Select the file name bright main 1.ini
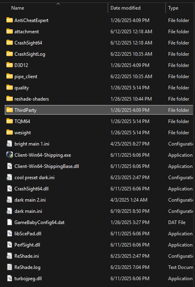 point(32,144)
